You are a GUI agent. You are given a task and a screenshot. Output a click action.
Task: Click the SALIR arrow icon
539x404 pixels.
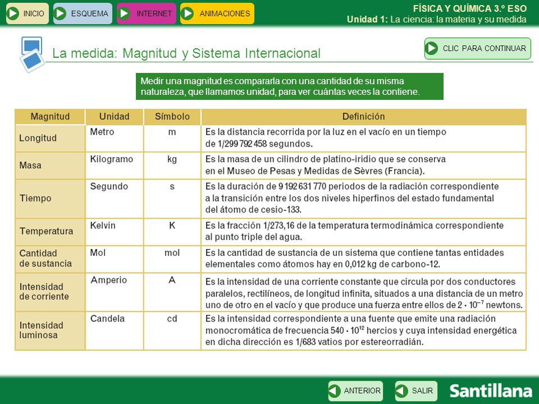[x=401, y=391]
